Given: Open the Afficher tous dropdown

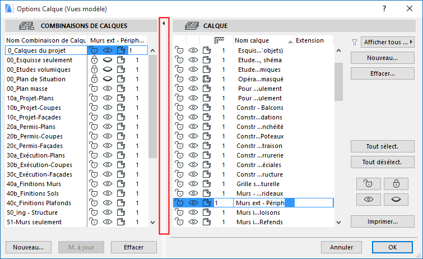Looking at the screenshot, I should click(387, 42).
